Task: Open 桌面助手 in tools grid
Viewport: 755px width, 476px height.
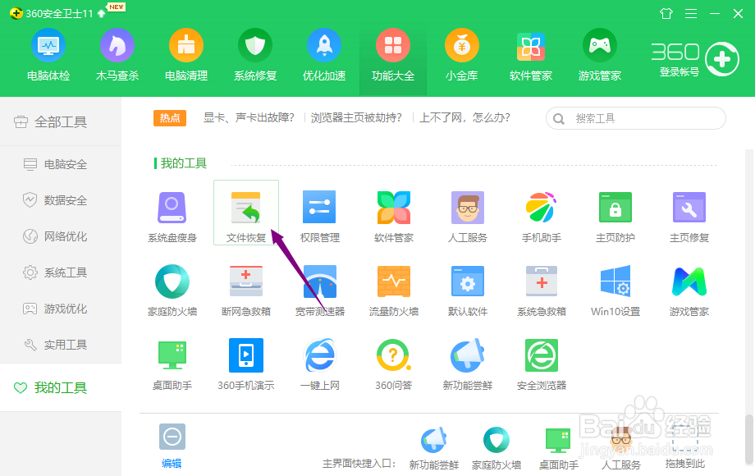Action: point(172,364)
